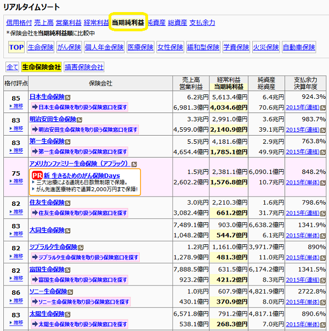The width and height of the screenshot is (329, 331).
Task: Open external link icon beside 第一生命保険
Action: coord(67,142)
